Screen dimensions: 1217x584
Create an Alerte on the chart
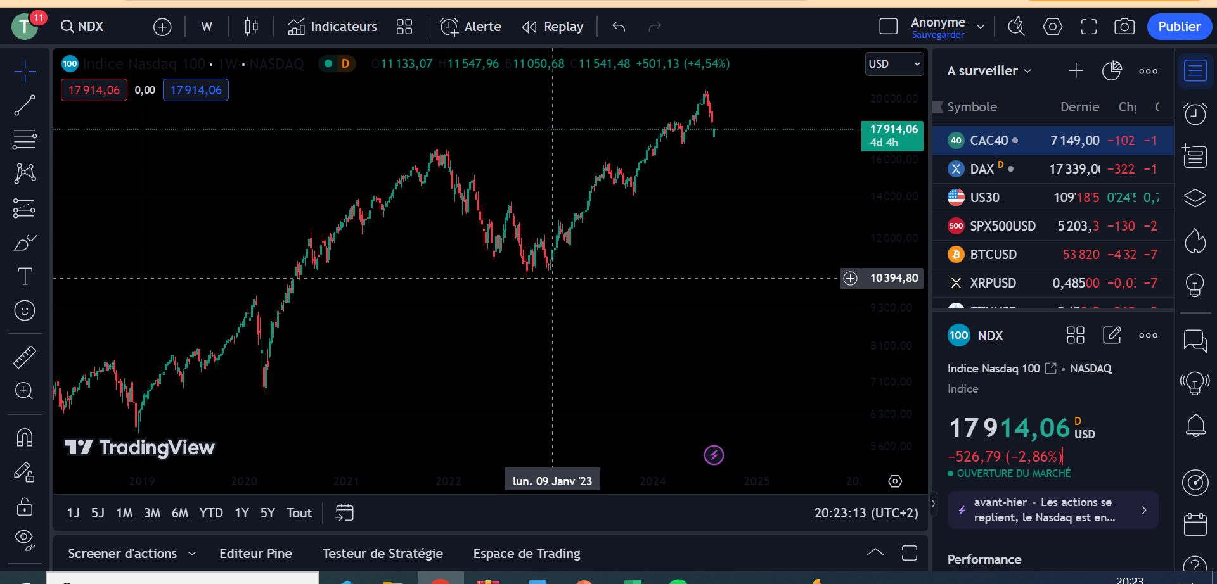click(x=470, y=27)
